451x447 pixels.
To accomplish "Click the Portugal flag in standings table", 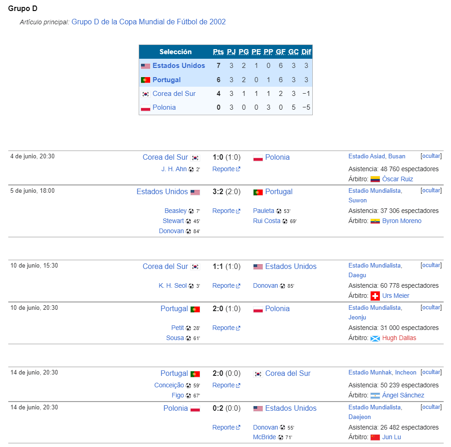I will click(x=146, y=80).
